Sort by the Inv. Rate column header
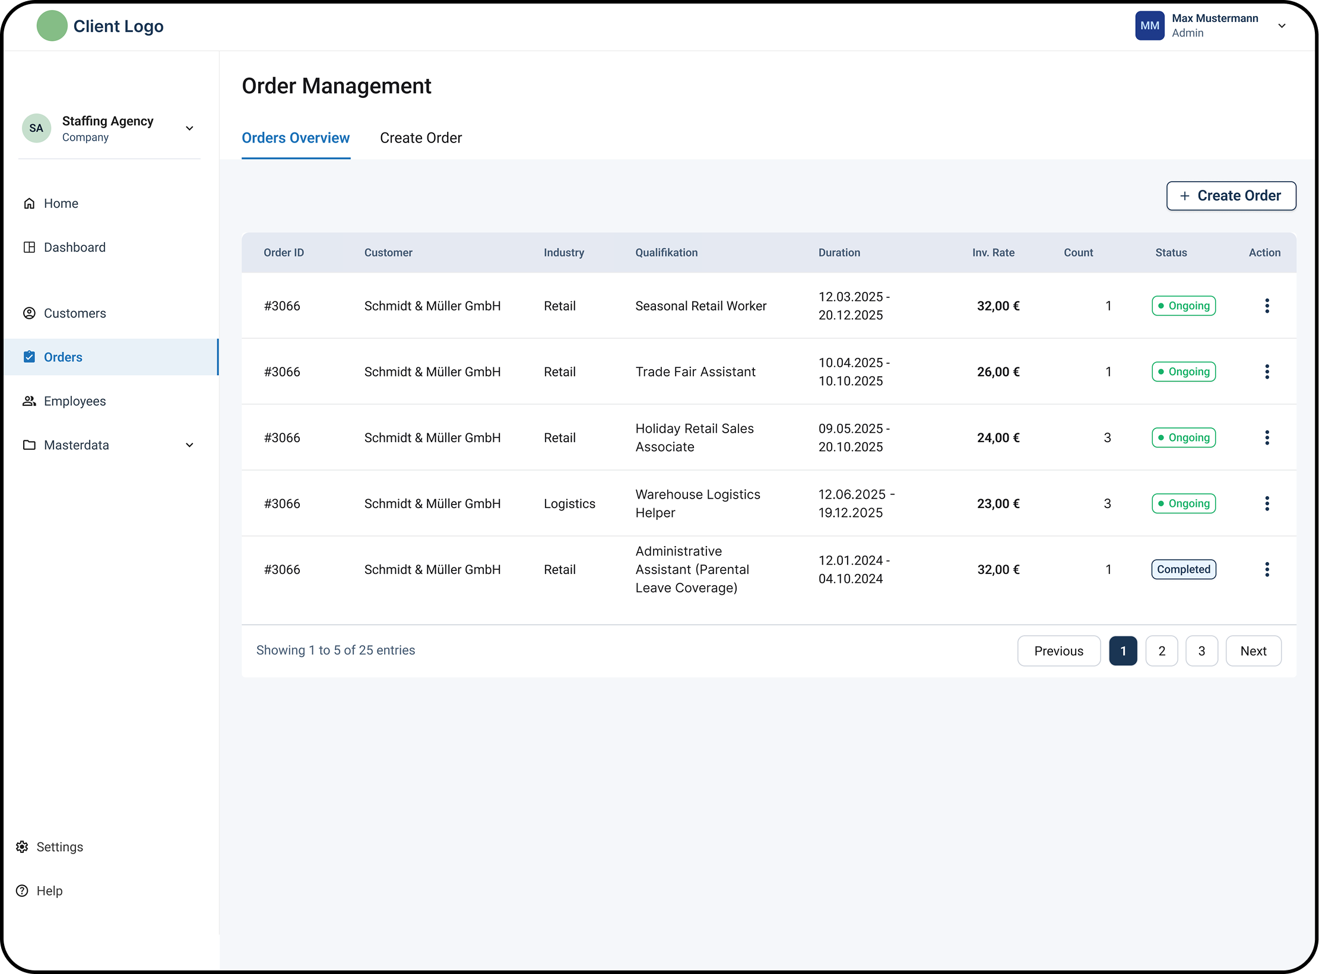The height and width of the screenshot is (974, 1319). click(x=993, y=253)
